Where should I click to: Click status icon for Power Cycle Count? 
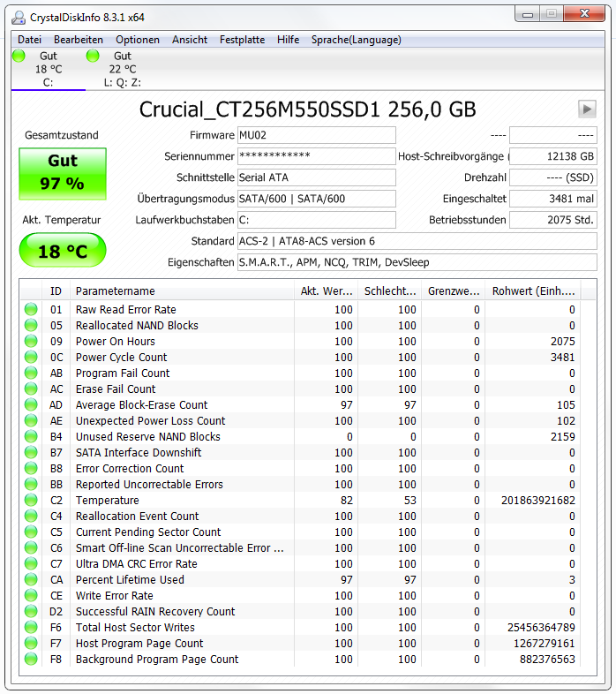31,358
